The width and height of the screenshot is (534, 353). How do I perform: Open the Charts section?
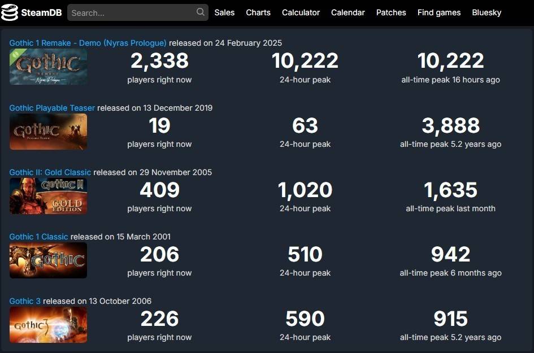(x=258, y=12)
